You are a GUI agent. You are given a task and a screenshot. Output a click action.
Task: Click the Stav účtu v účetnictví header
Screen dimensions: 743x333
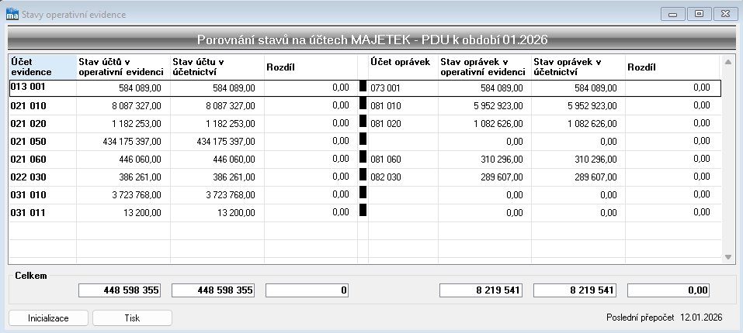pyautogui.click(x=217, y=67)
